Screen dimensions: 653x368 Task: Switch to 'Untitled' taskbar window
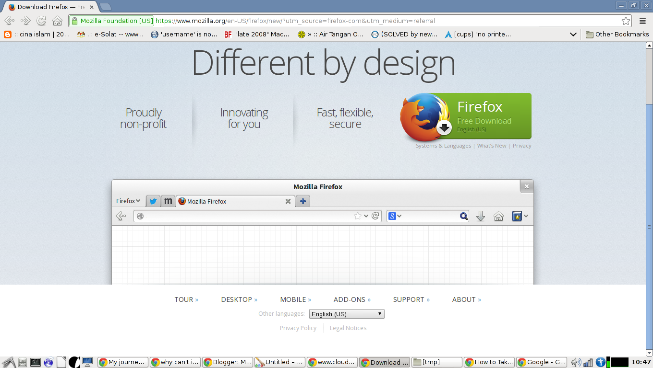(279, 362)
